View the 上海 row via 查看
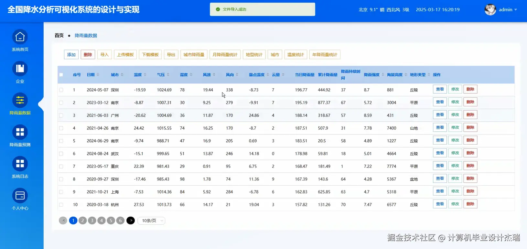The height and width of the screenshot is (249, 527). pyautogui.click(x=440, y=191)
